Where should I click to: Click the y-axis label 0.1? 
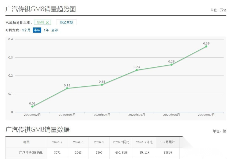click(x=10, y=94)
